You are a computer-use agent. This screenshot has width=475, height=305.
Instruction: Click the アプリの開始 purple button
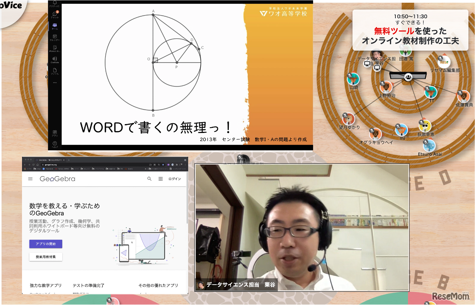click(x=46, y=243)
